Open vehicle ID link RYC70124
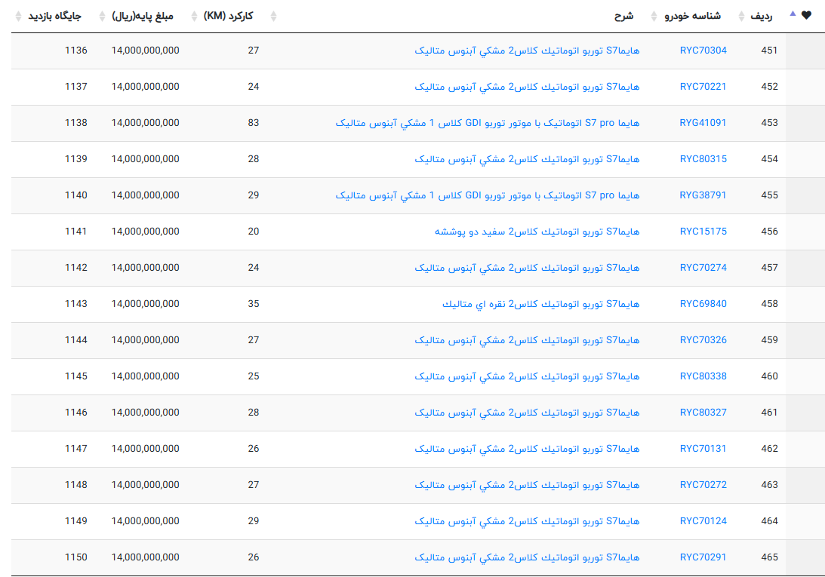Viewport: 825px width, 577px height. tap(703, 521)
